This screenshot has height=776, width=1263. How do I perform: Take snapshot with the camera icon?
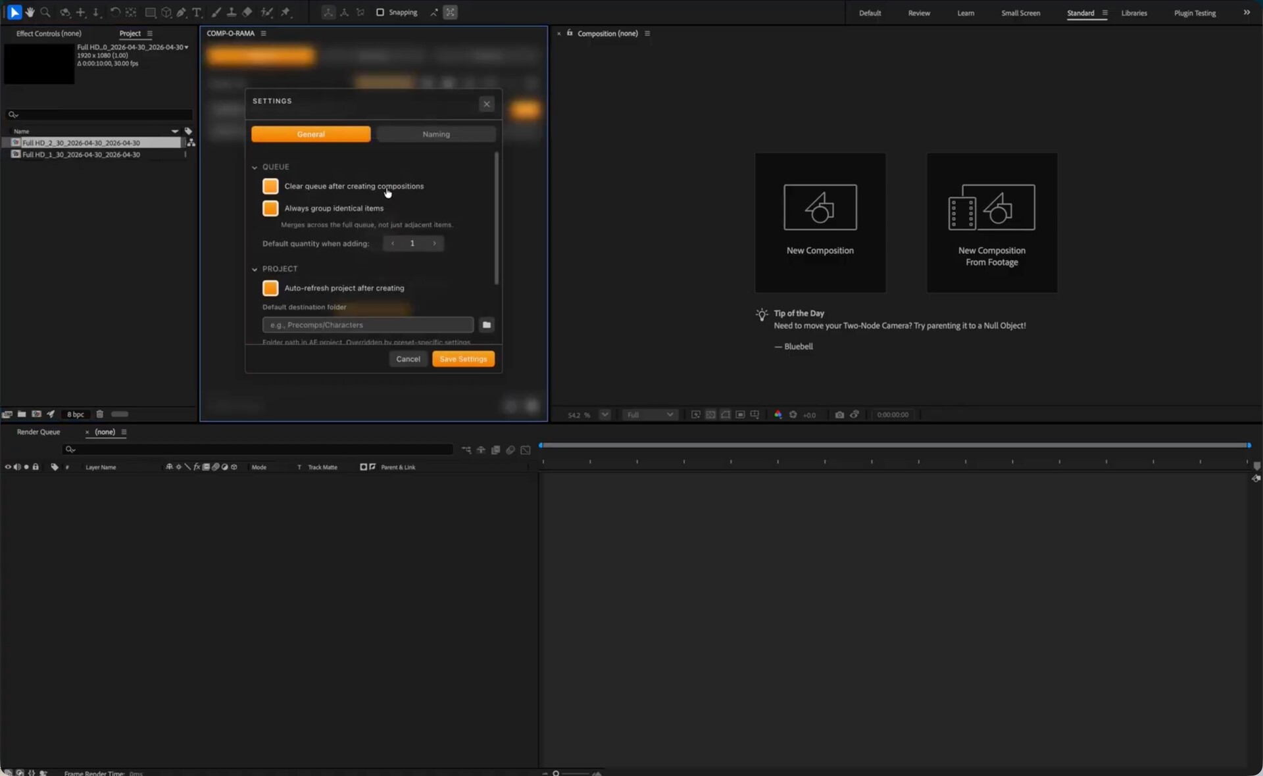tap(839, 415)
